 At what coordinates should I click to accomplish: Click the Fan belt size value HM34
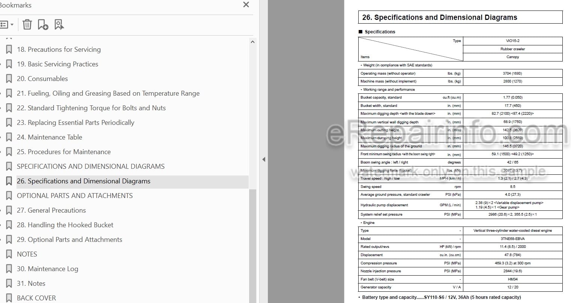(512, 279)
